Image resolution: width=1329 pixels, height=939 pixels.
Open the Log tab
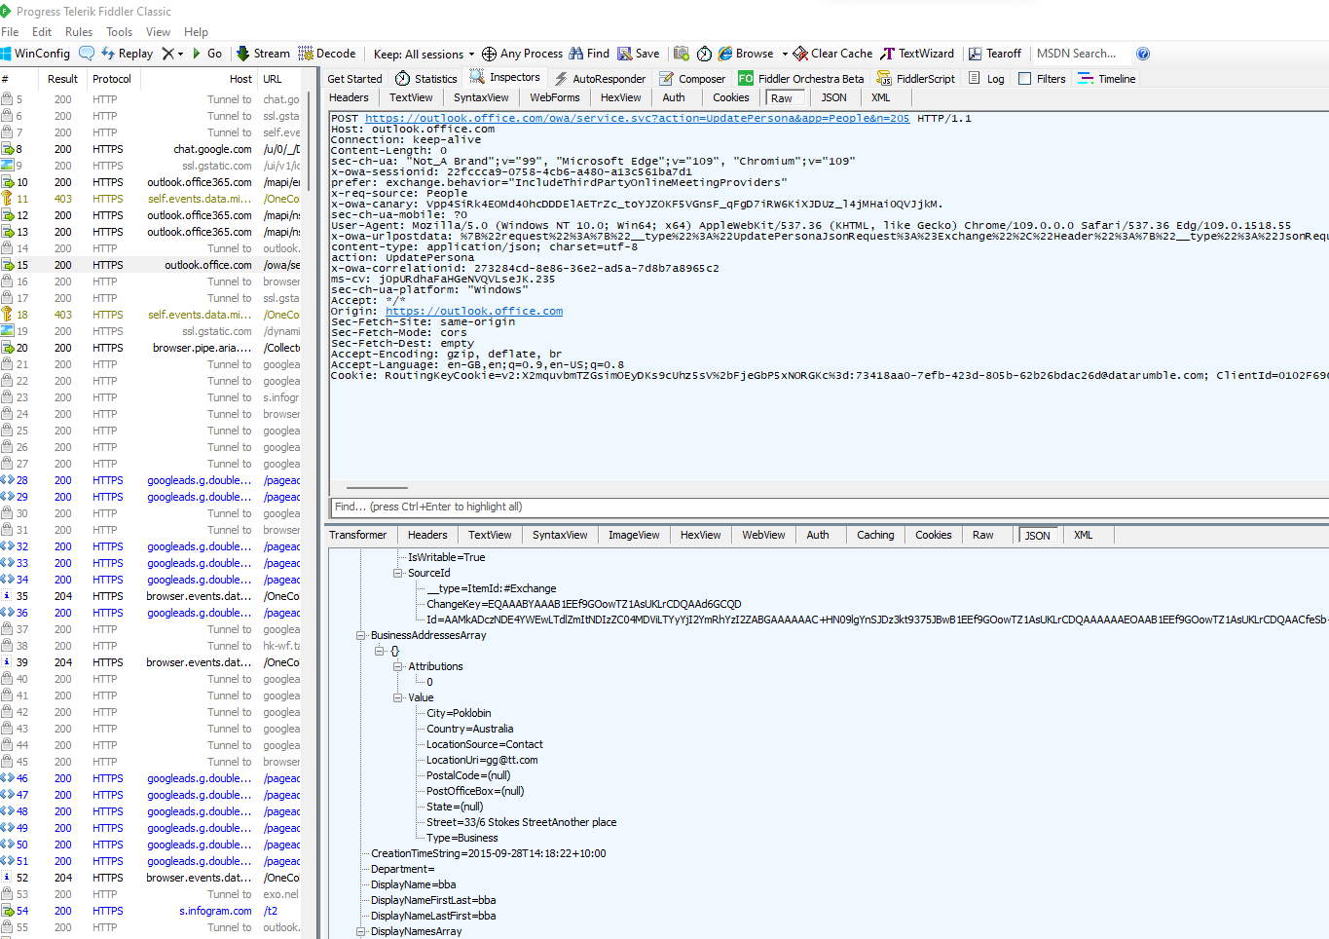(x=986, y=79)
